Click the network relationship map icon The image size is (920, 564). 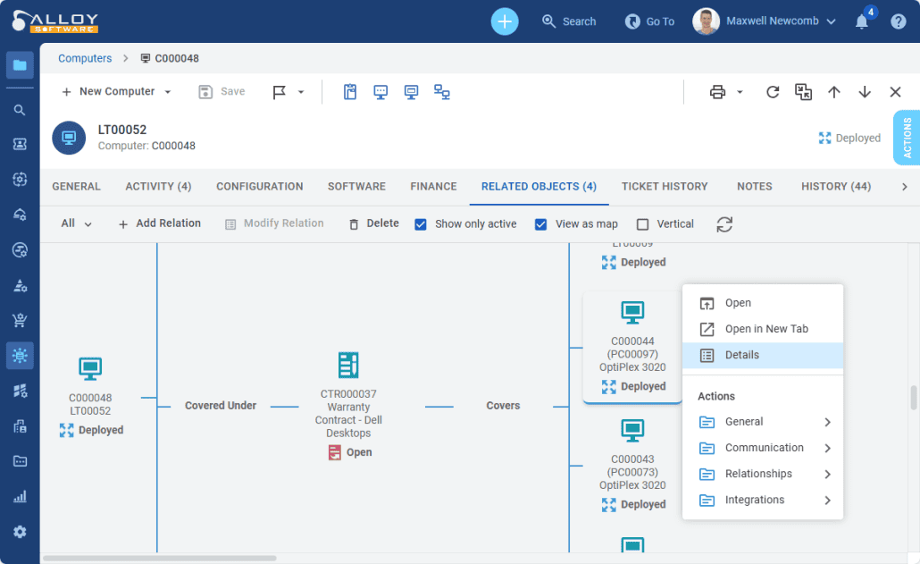pyautogui.click(x=441, y=91)
